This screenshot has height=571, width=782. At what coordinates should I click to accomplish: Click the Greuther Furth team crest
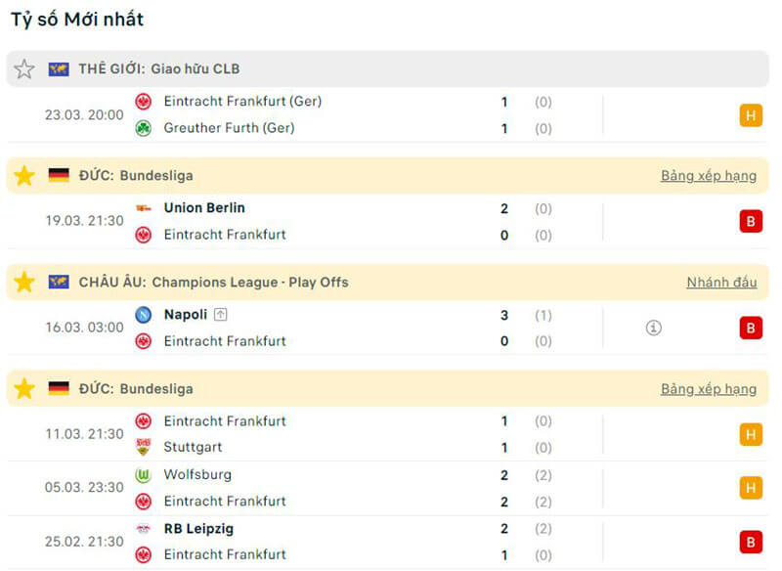144,128
